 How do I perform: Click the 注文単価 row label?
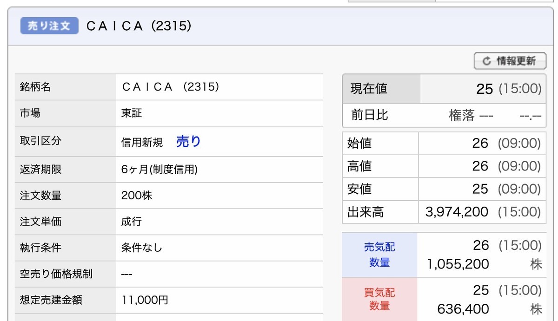[40, 222]
